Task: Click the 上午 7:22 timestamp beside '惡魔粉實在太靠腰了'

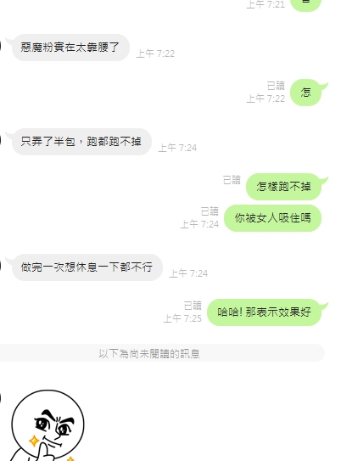Action: (x=155, y=53)
